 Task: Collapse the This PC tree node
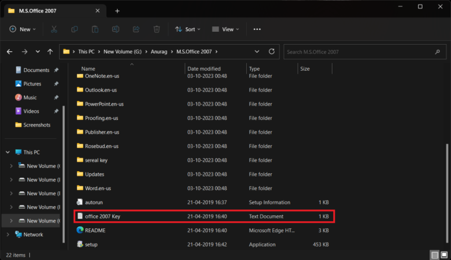point(8,152)
